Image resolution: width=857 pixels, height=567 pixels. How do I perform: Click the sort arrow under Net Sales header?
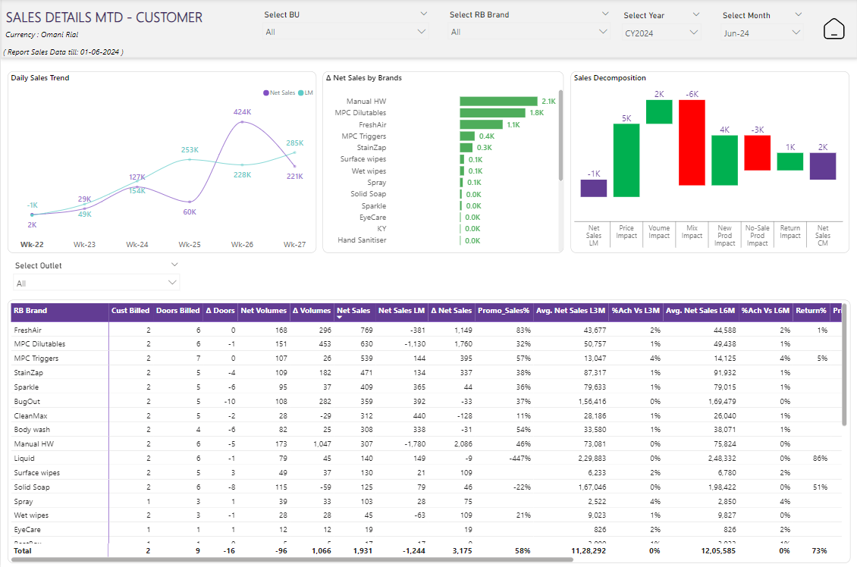click(x=340, y=318)
